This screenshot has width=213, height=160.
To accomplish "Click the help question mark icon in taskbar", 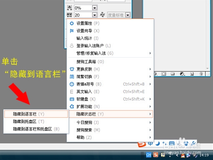I will coord(163,155).
